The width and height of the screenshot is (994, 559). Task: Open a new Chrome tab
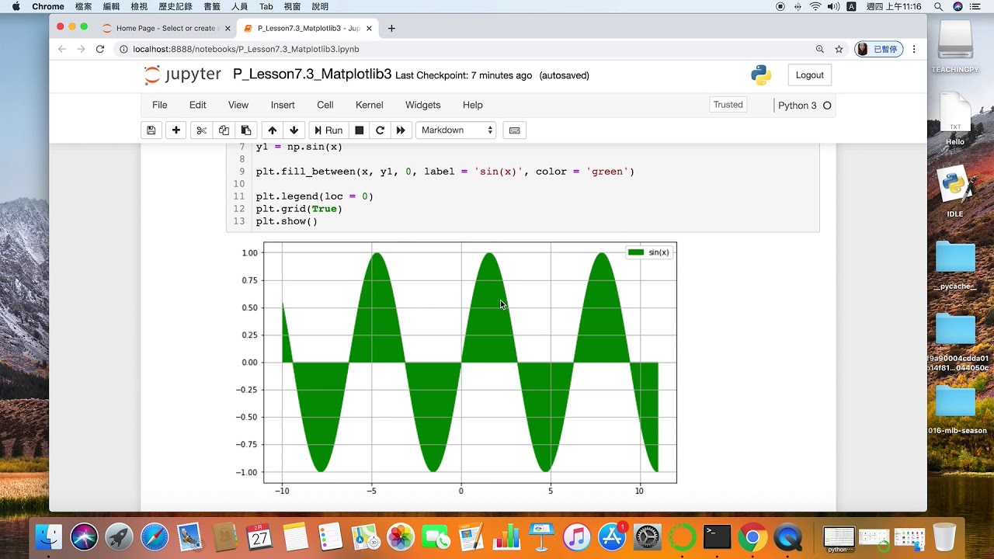click(x=391, y=28)
